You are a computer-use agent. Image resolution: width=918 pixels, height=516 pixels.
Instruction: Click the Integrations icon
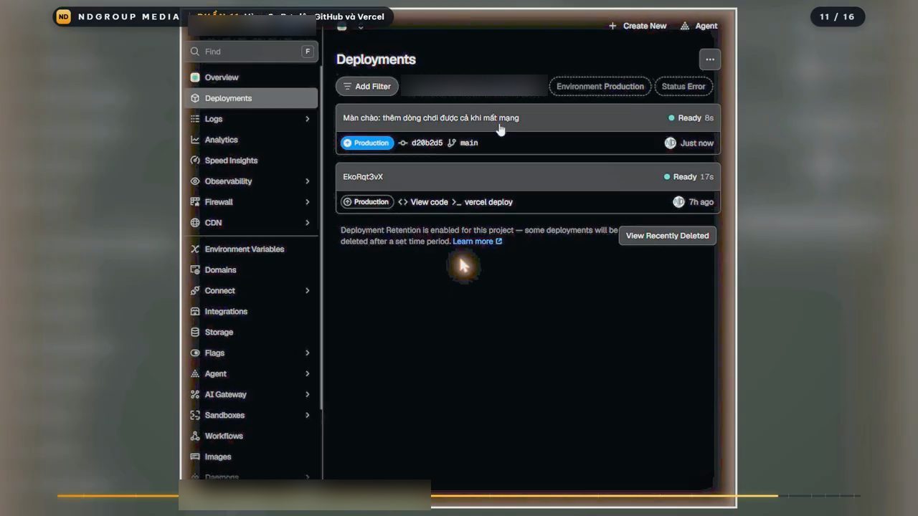(x=195, y=312)
